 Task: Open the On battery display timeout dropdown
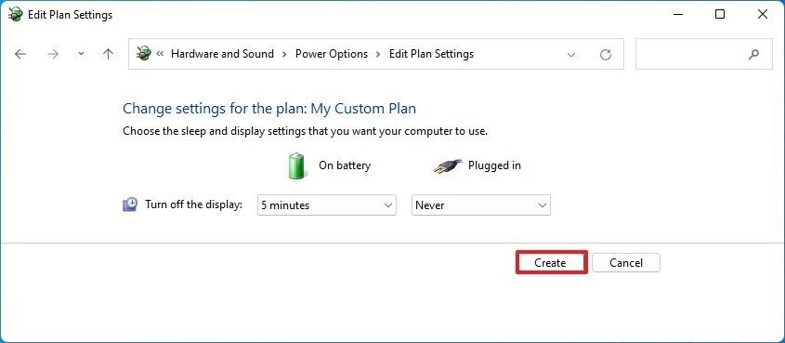(326, 205)
